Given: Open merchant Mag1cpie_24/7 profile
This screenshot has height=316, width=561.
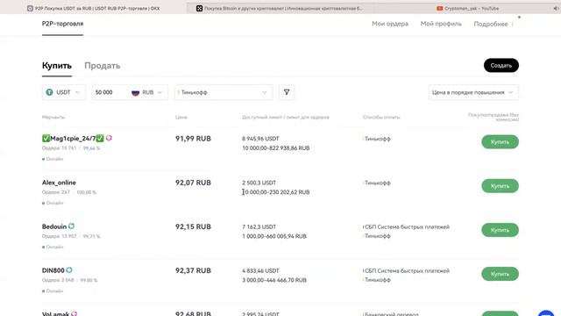Looking at the screenshot, I should point(73,139).
